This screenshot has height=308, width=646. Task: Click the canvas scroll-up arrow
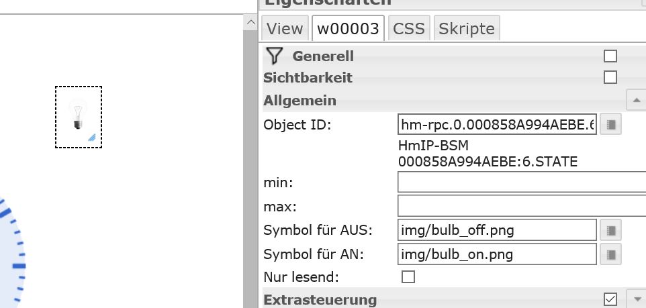pos(251,23)
